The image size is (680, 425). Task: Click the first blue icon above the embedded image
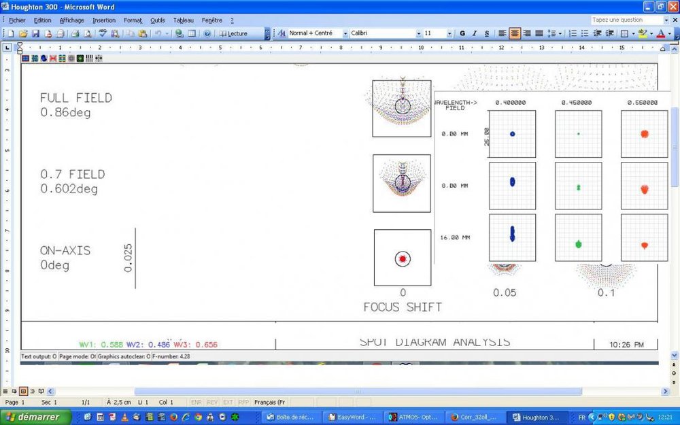click(x=26, y=58)
